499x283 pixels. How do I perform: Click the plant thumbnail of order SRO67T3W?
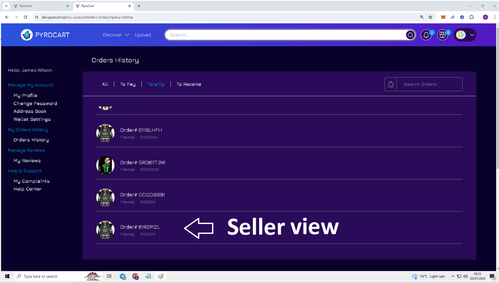105,165
